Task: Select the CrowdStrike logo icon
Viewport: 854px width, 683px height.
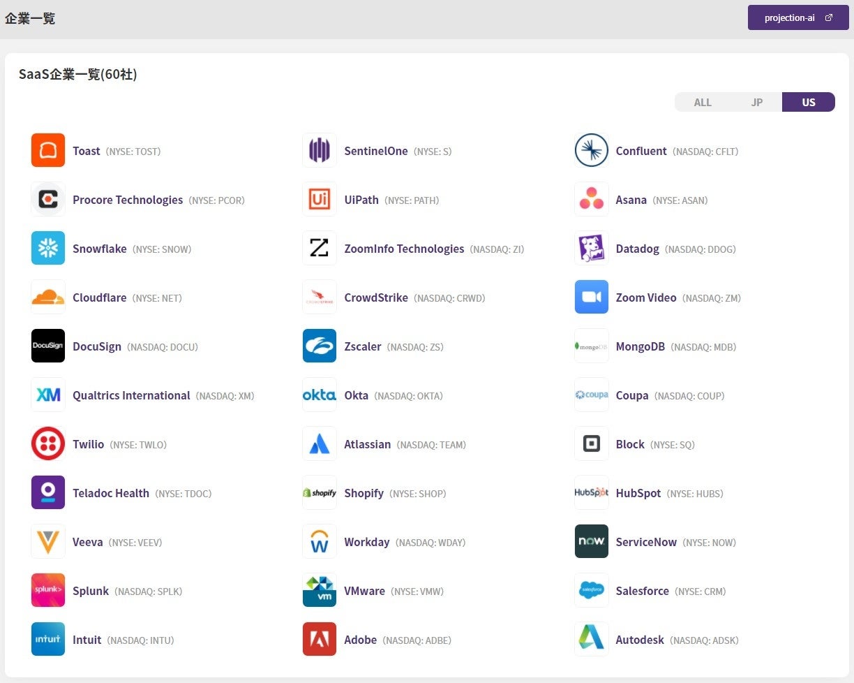Action: tap(320, 297)
